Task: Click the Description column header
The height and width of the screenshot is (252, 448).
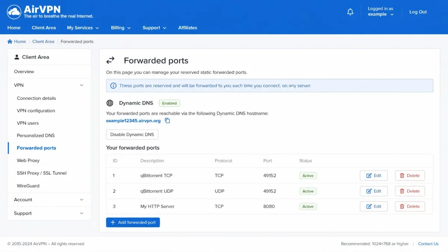Action: click(152, 161)
